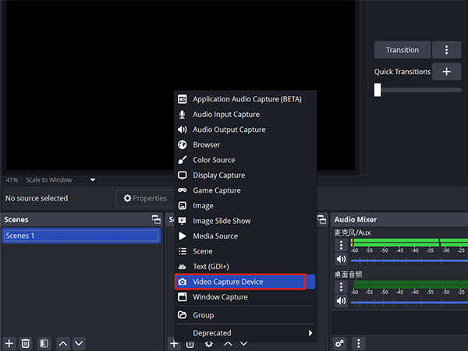Click the Audio Mixer bottom three-dot menu
Screen dimensions: 468x351
(358, 343)
